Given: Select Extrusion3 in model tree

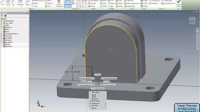Looking at the screenshot, I should coord(7,40).
